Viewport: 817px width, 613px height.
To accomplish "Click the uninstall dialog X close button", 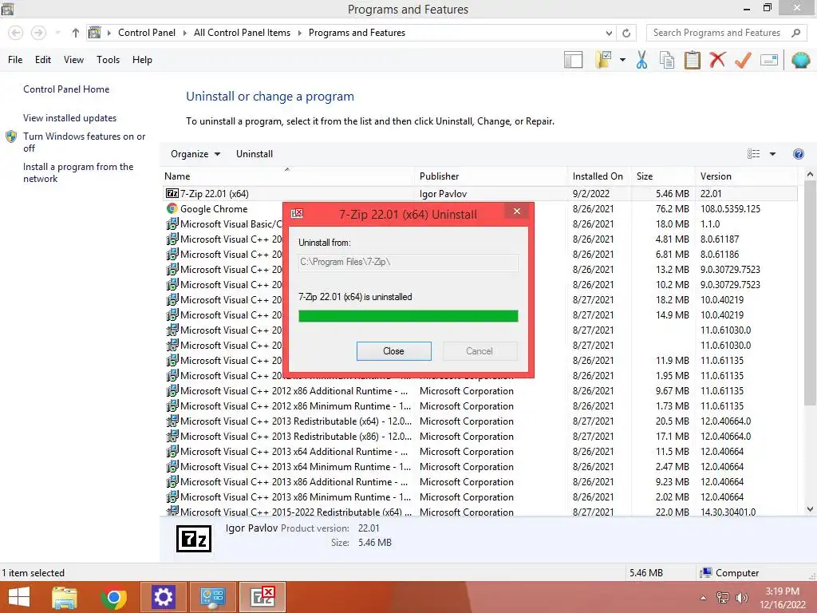I will [517, 211].
